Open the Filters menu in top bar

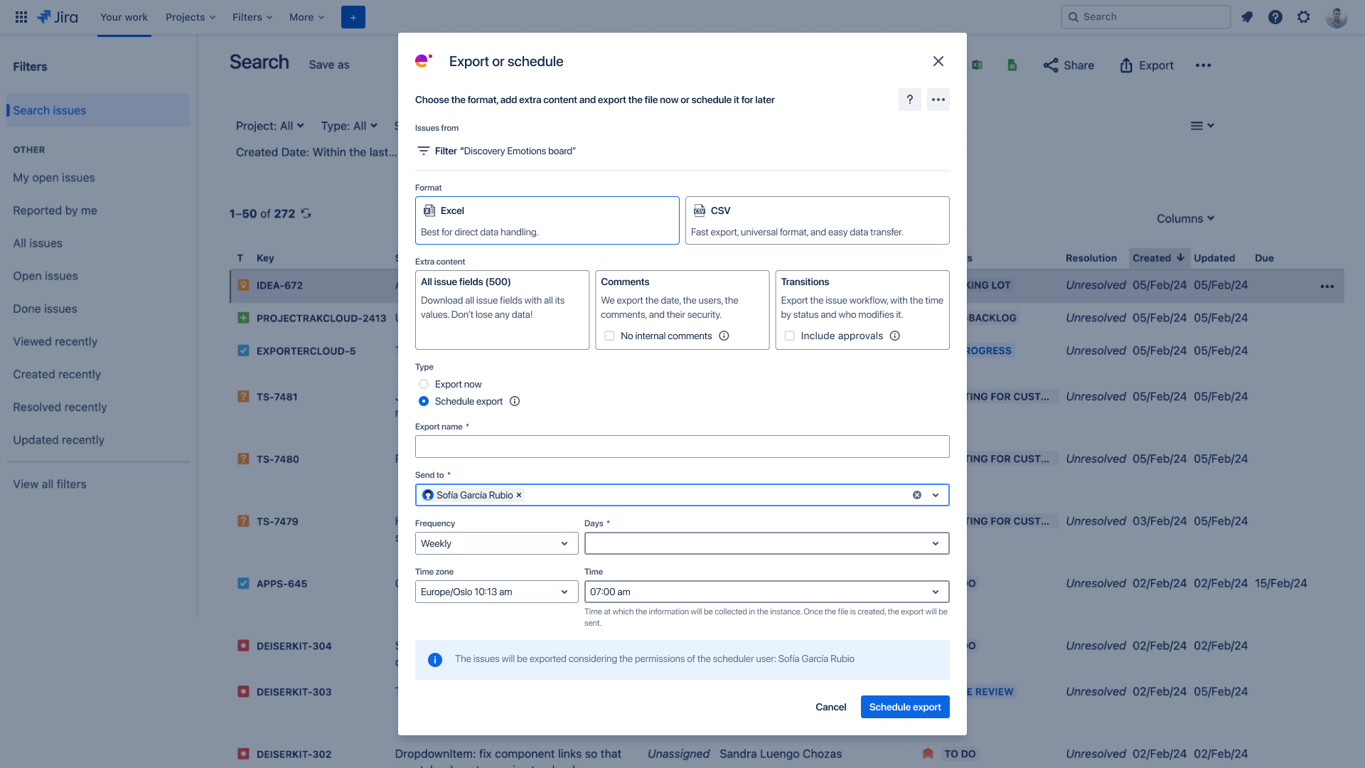point(252,17)
